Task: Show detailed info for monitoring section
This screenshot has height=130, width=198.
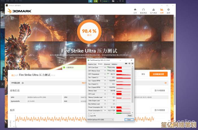Action: coord(160,110)
